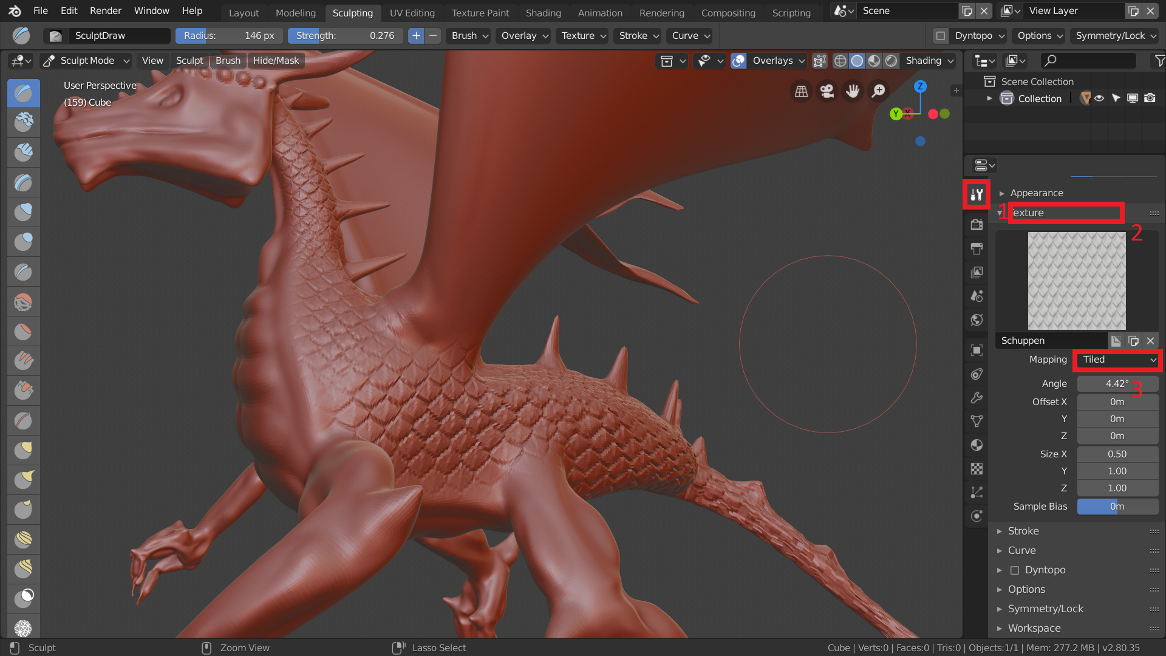Select the Clay Strips brush tool
1166x656 pixels.
24,152
